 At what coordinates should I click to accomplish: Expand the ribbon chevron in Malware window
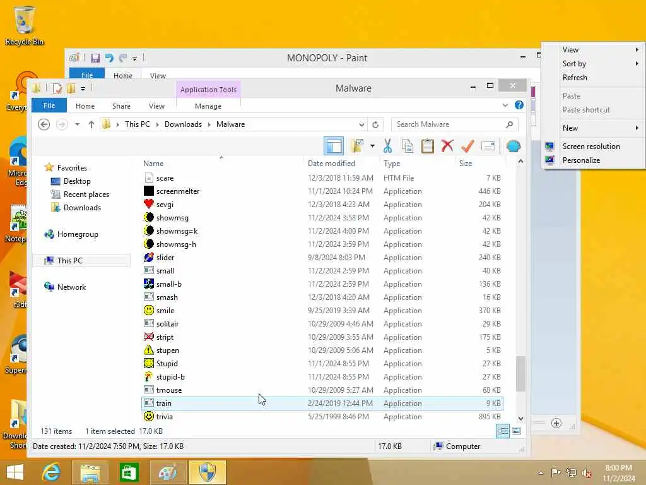505,105
